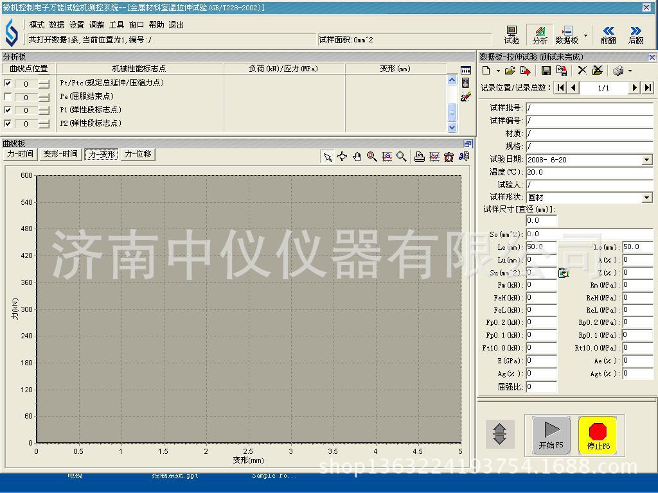Click the calculator icon in analysis panel
The image size is (658, 493).
466,83
